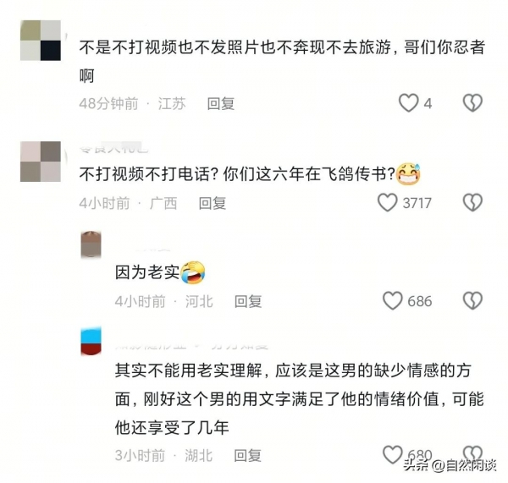
Task: Tap broken heart on the Guangxi comment
Action: (x=472, y=203)
